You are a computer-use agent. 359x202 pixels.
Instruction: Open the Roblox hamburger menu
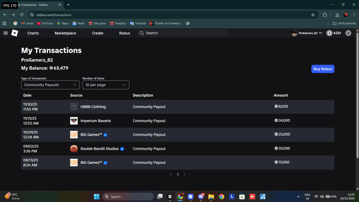[x=5, y=33]
